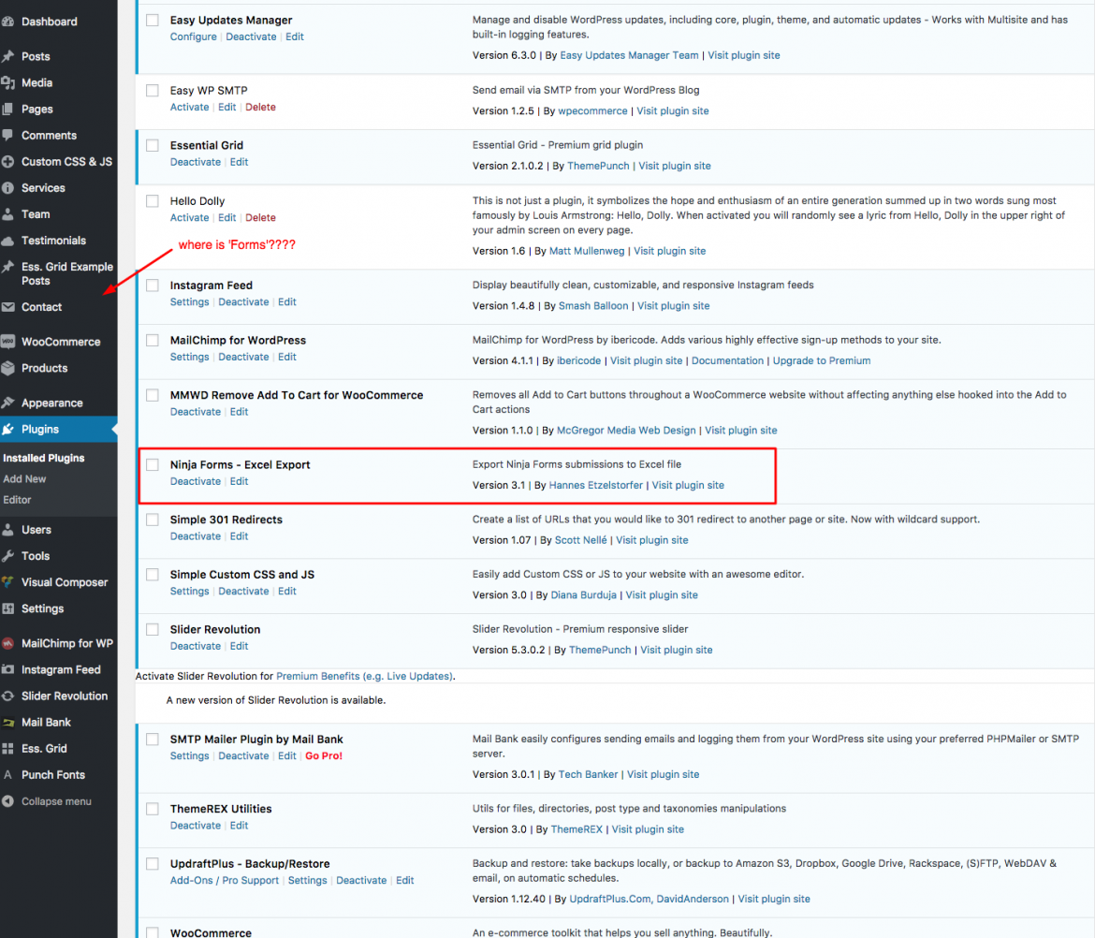Image resolution: width=1095 pixels, height=938 pixels.
Task: Click the Tools wrench icon
Action: click(x=7, y=556)
